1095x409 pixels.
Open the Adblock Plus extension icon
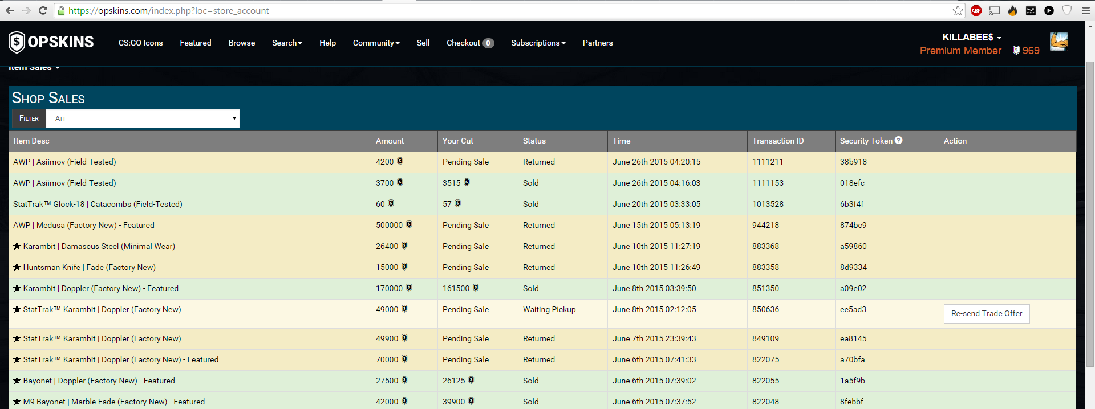976,10
